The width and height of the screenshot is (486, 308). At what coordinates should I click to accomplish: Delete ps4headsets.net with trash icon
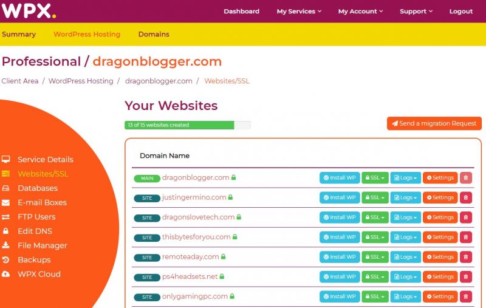click(x=465, y=277)
